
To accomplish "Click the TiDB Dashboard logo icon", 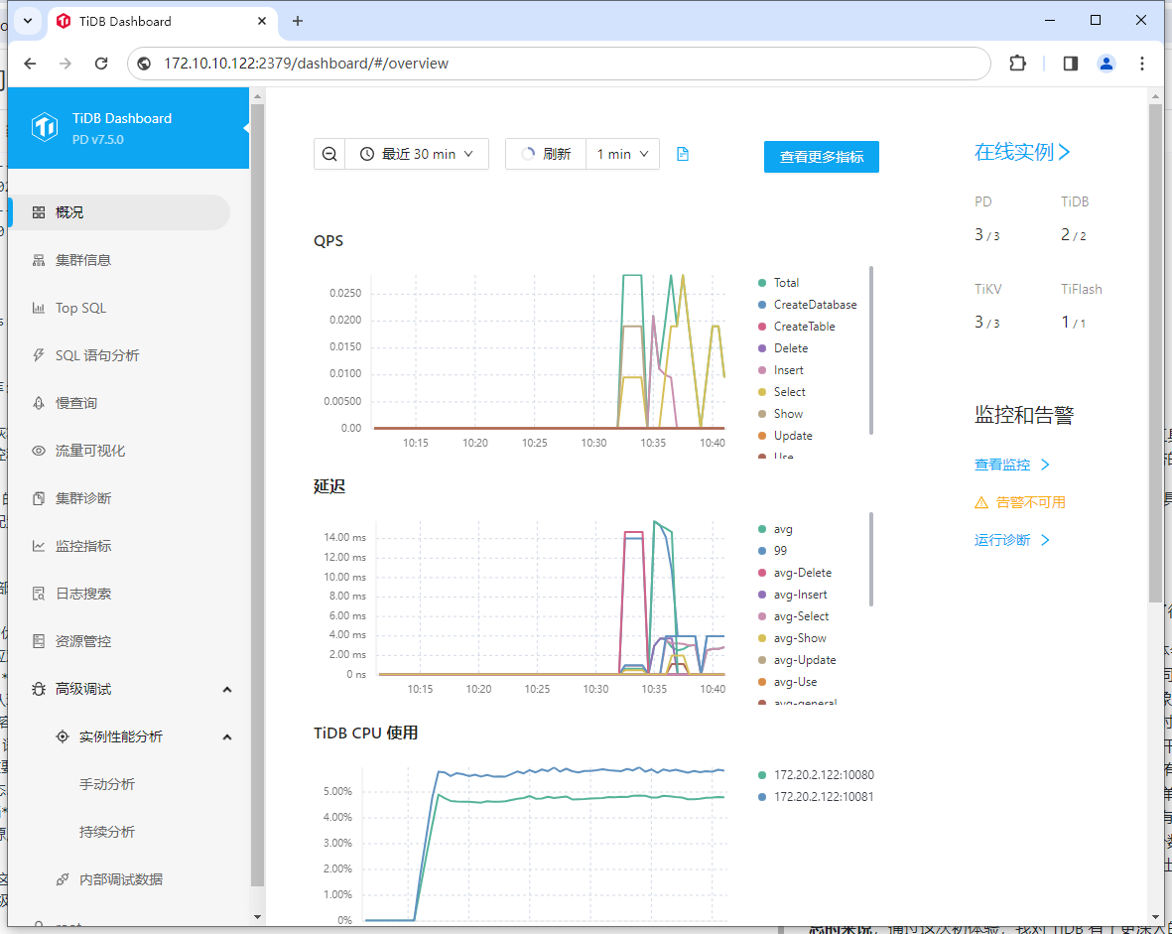I will pos(45,127).
